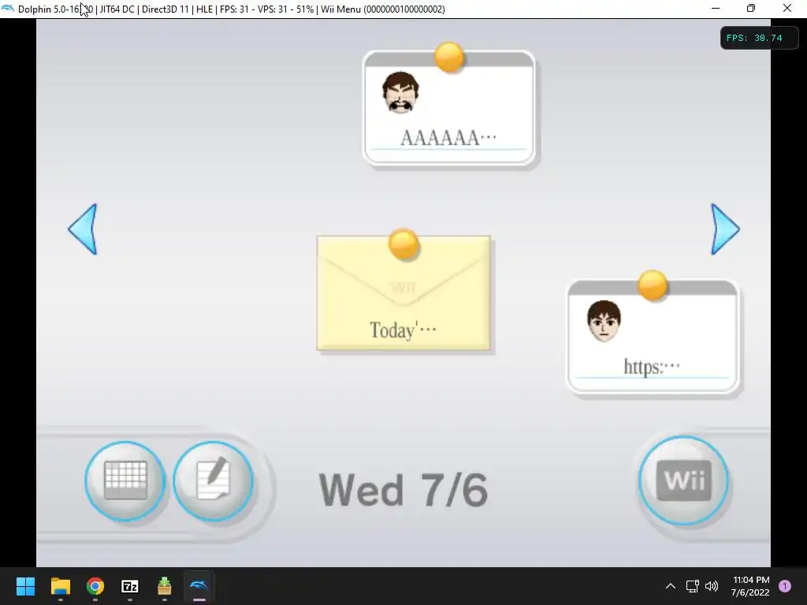Open the volume speaker tray icon

click(712, 586)
